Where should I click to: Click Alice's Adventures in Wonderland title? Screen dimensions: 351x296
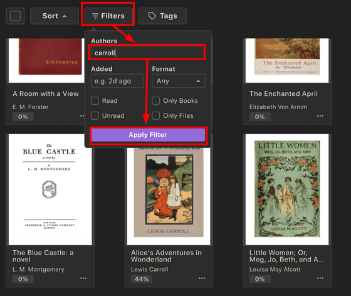(166, 256)
